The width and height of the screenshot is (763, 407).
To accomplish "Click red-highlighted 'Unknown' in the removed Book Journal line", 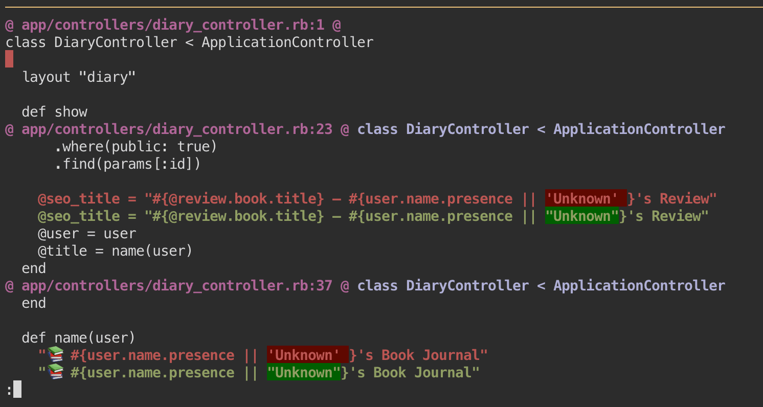I will [307, 355].
